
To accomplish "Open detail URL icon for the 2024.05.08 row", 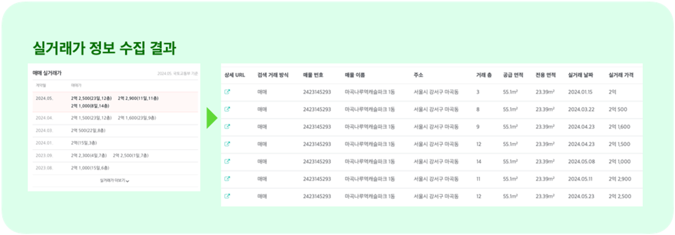I will (x=227, y=161).
